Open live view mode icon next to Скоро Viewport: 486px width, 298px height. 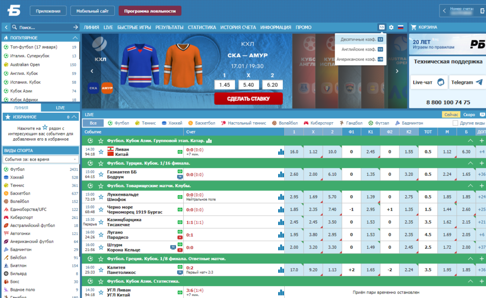(x=482, y=115)
